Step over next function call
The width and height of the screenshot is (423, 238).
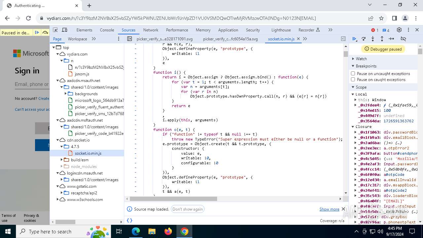pos(364,39)
